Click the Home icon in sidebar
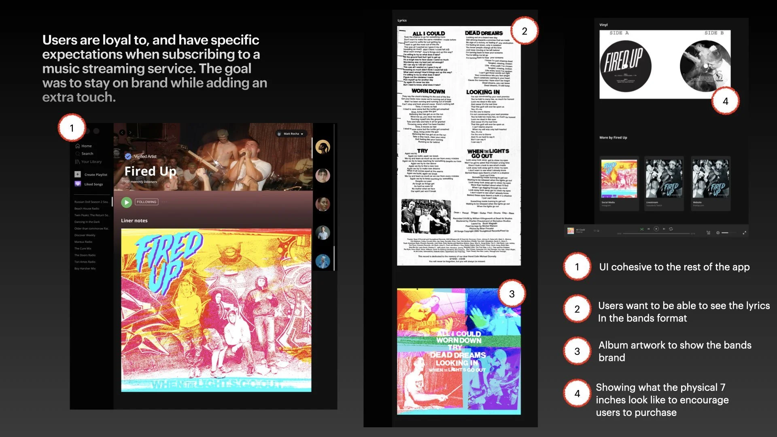 pyautogui.click(x=77, y=146)
